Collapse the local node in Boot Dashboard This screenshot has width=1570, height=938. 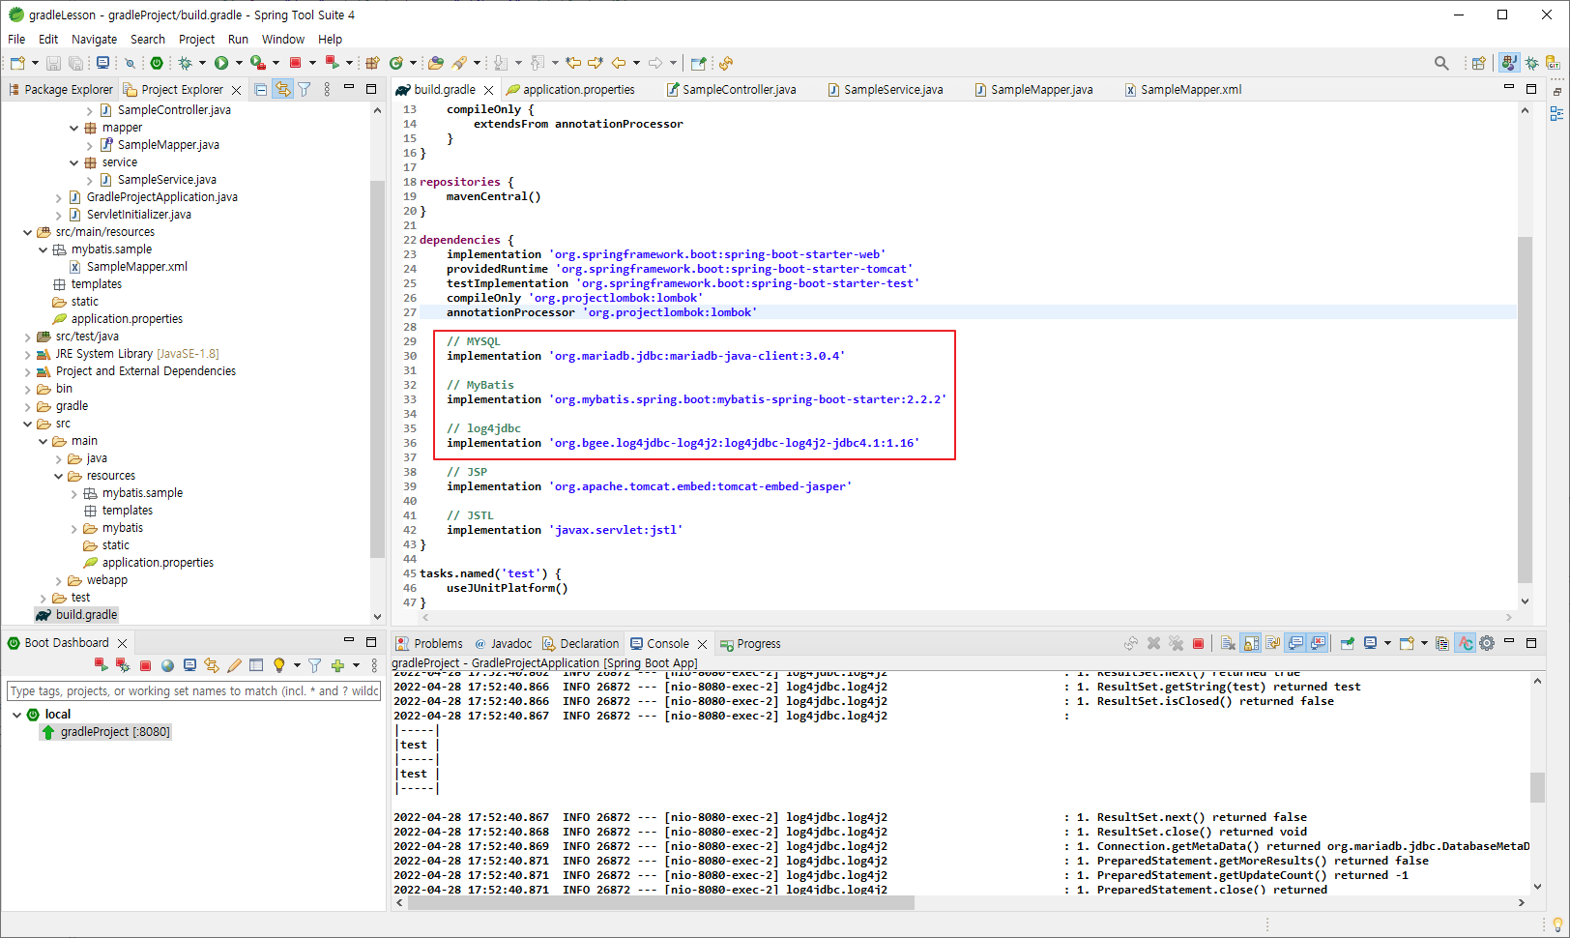pos(16,715)
